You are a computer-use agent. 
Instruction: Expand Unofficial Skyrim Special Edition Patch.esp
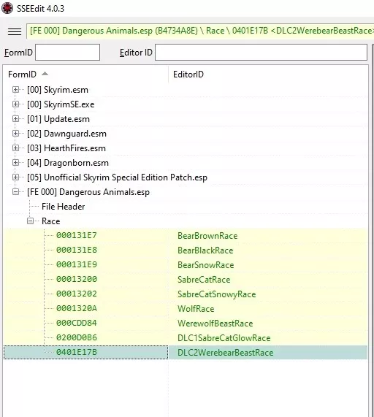coord(15,177)
